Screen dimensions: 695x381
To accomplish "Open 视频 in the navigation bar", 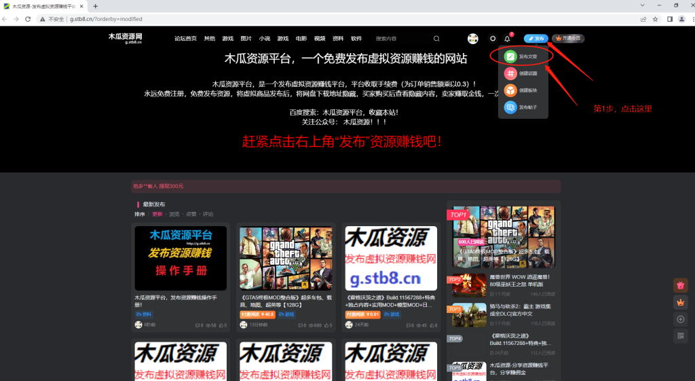I will (x=320, y=39).
